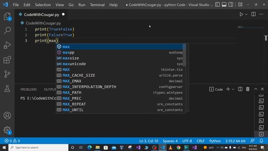Viewport: 268px width, 151px height.
Task: Kill the terminal with trash icon
Action: [x=247, y=89]
